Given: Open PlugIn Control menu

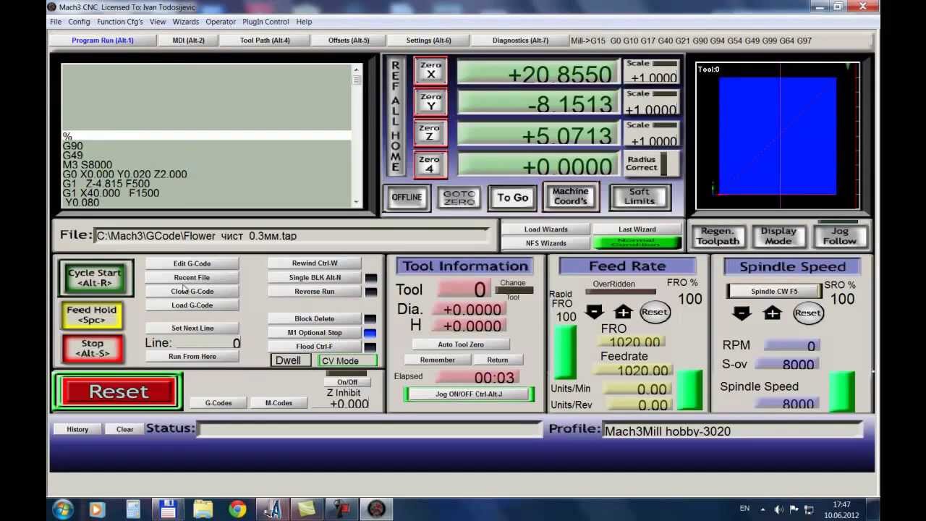Looking at the screenshot, I should (266, 22).
